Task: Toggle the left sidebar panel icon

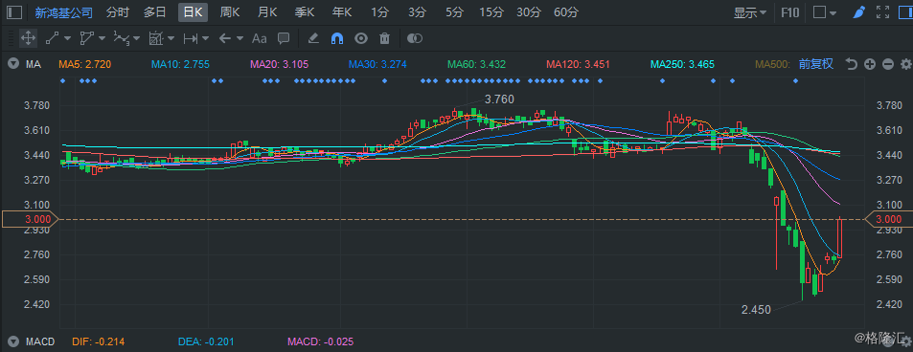Action: (x=14, y=12)
